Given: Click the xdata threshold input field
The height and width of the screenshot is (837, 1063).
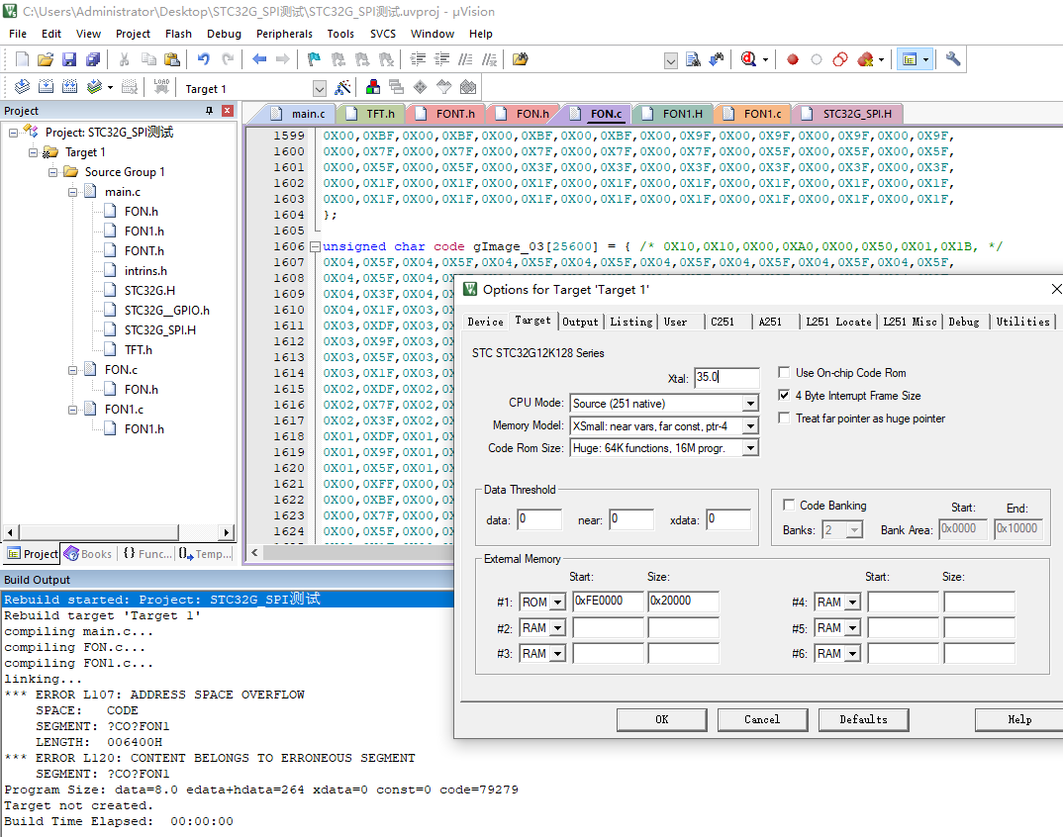Looking at the screenshot, I should 728,519.
